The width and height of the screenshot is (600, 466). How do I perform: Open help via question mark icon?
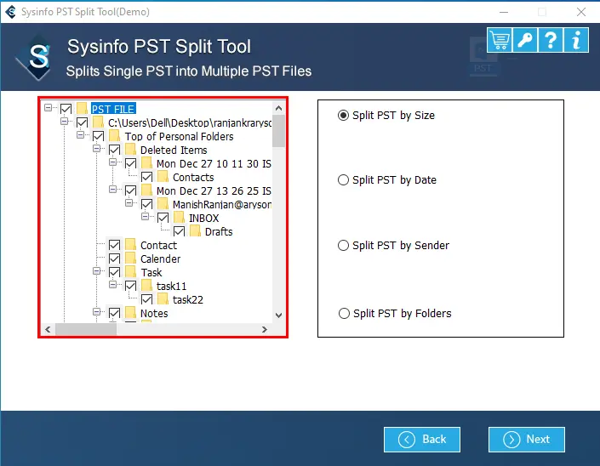[551, 40]
